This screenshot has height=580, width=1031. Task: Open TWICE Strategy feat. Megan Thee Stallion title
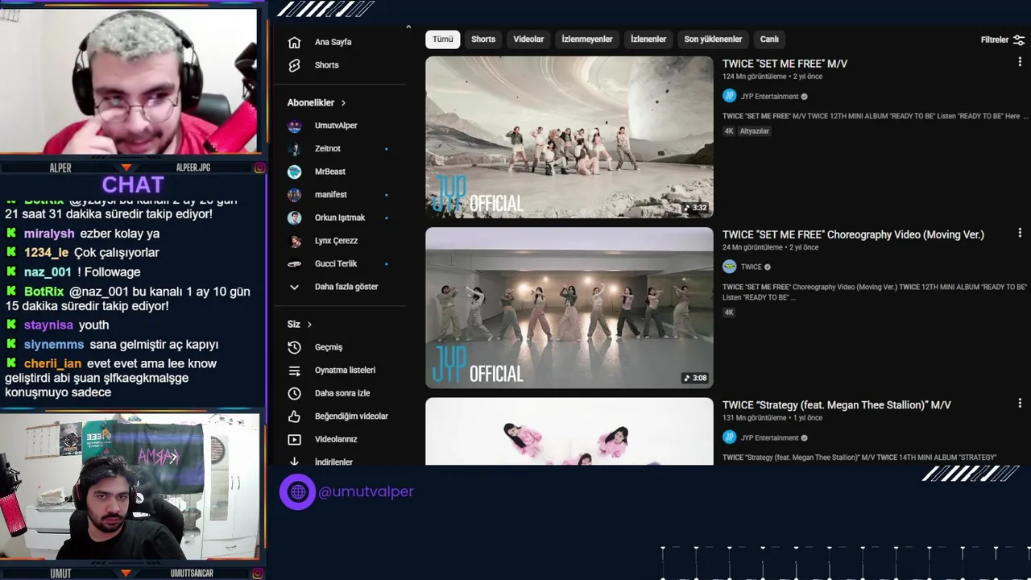[837, 405]
